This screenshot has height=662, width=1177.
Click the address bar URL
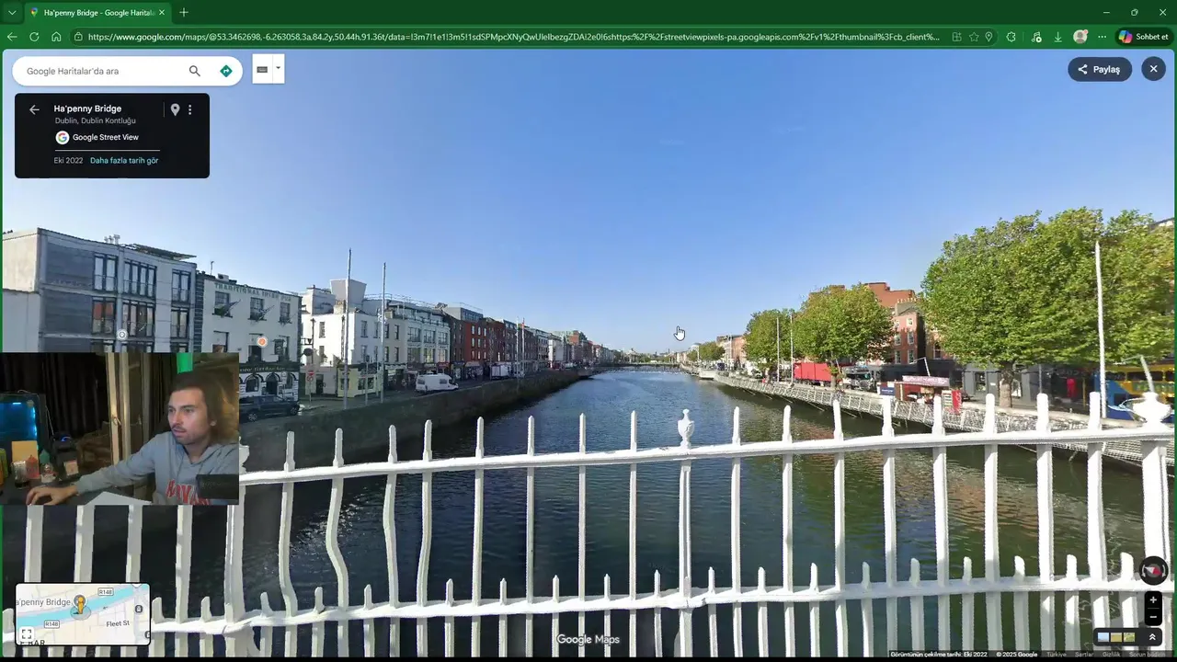coord(513,37)
